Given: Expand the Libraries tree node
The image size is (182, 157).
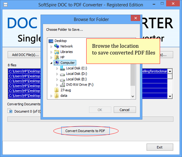Looking at the screenshot, I should coord(51,52).
